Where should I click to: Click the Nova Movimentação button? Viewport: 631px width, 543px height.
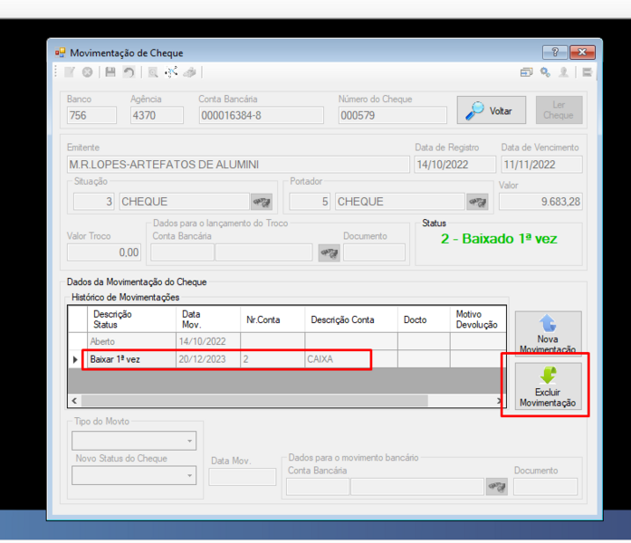[x=548, y=332]
